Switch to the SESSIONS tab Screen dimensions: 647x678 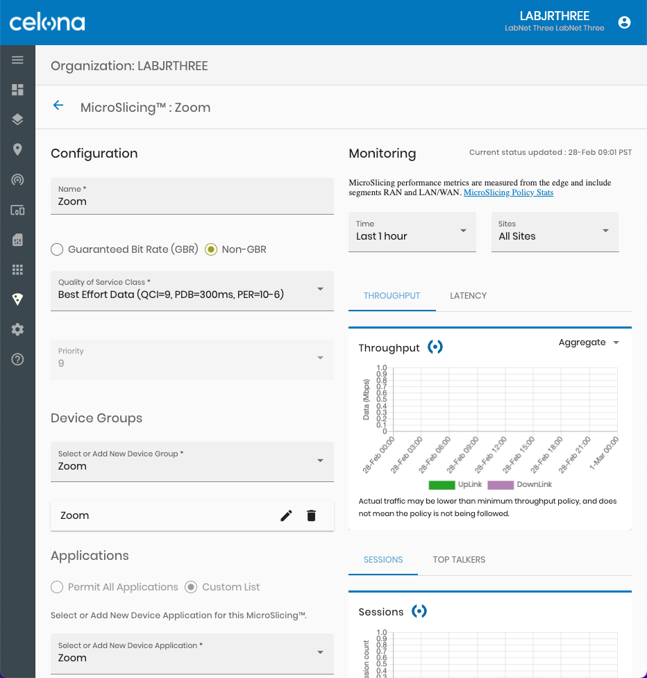tap(383, 559)
